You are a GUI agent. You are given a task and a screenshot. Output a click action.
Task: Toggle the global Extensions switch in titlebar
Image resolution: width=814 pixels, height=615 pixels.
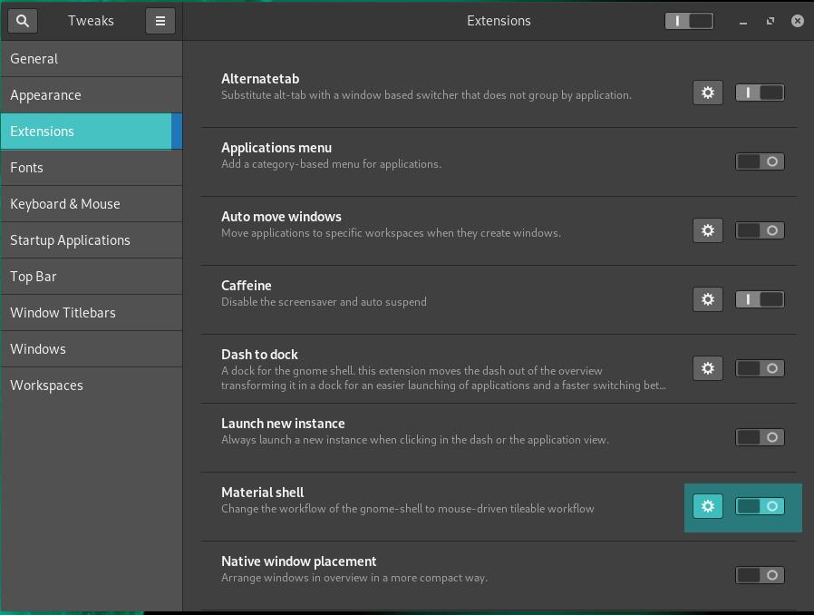[x=689, y=21]
